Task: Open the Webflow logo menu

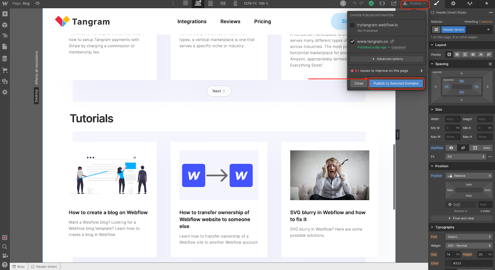Action: (5, 3)
